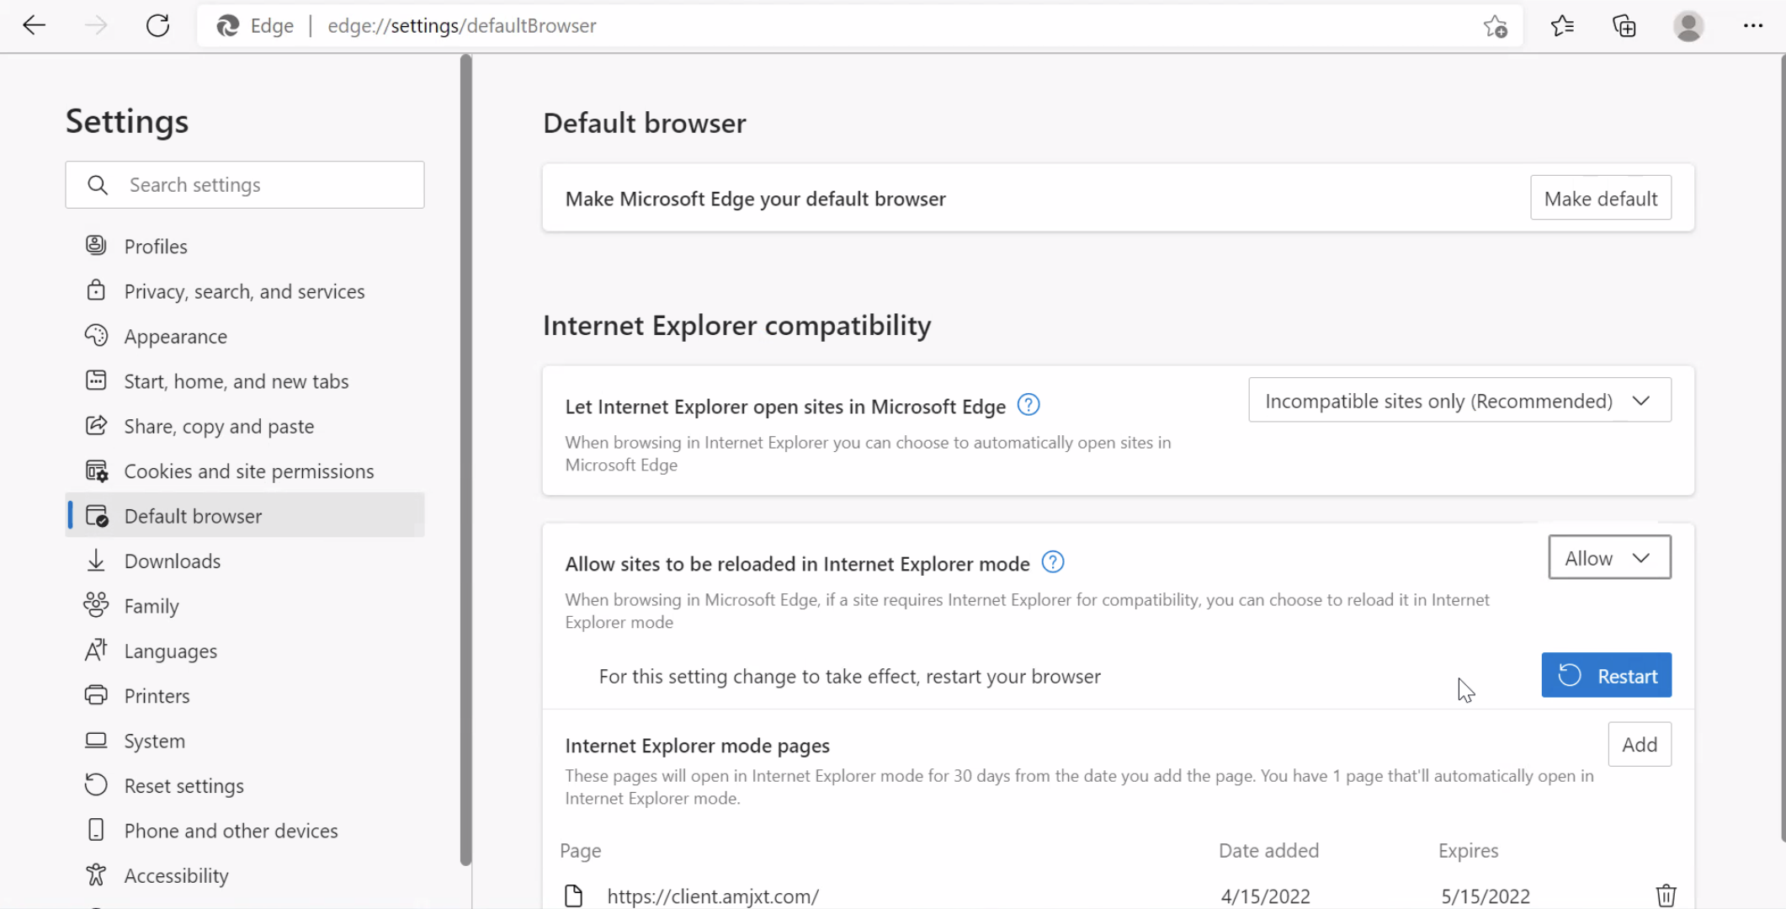Click help icon beside Internet Explorer mode setting
This screenshot has width=1786, height=909.
1053,562
